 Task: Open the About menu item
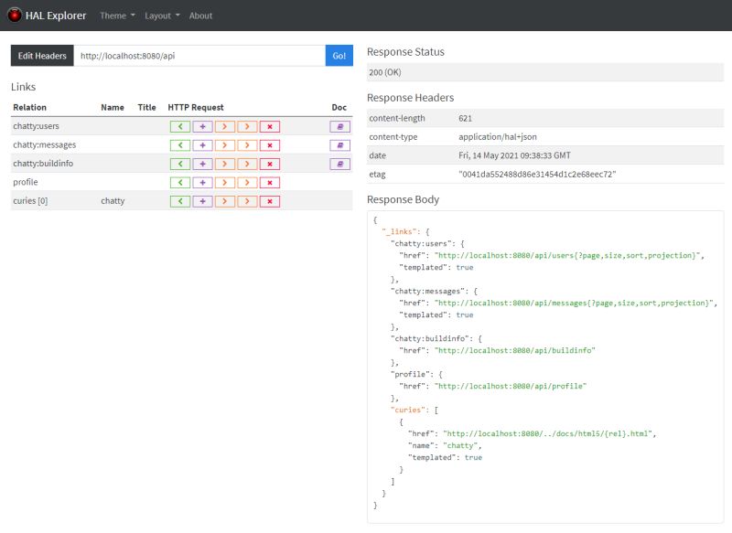[200, 15]
